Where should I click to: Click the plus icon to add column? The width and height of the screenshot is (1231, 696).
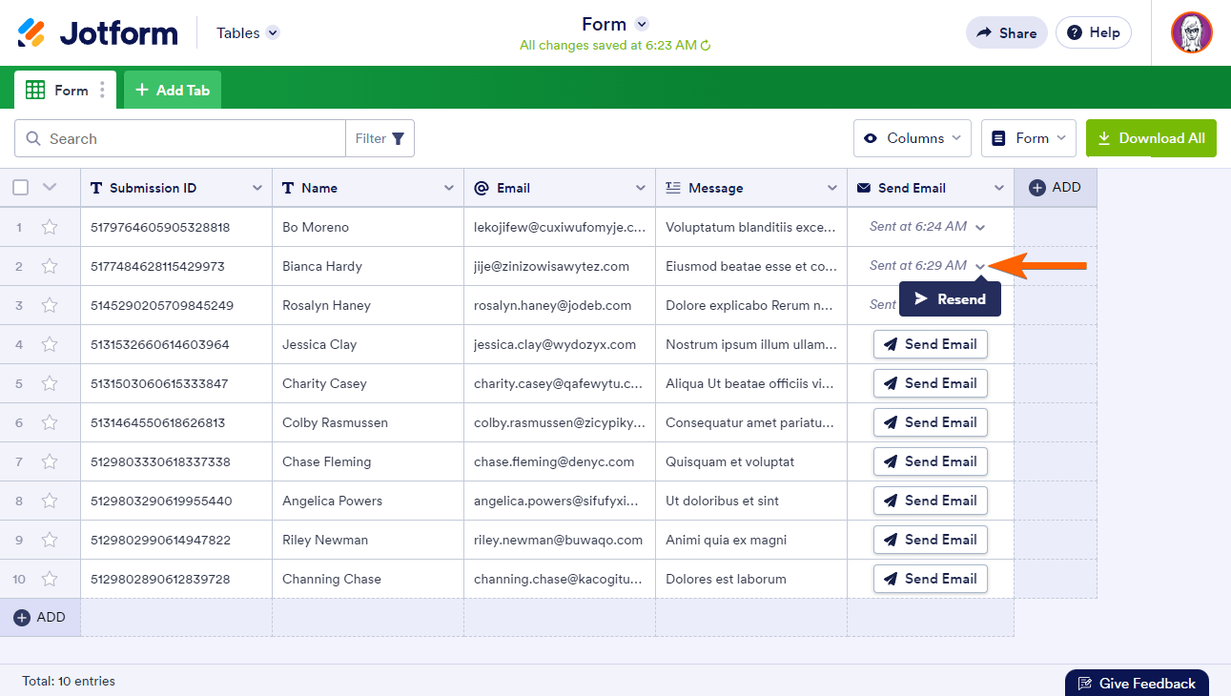pos(1037,188)
